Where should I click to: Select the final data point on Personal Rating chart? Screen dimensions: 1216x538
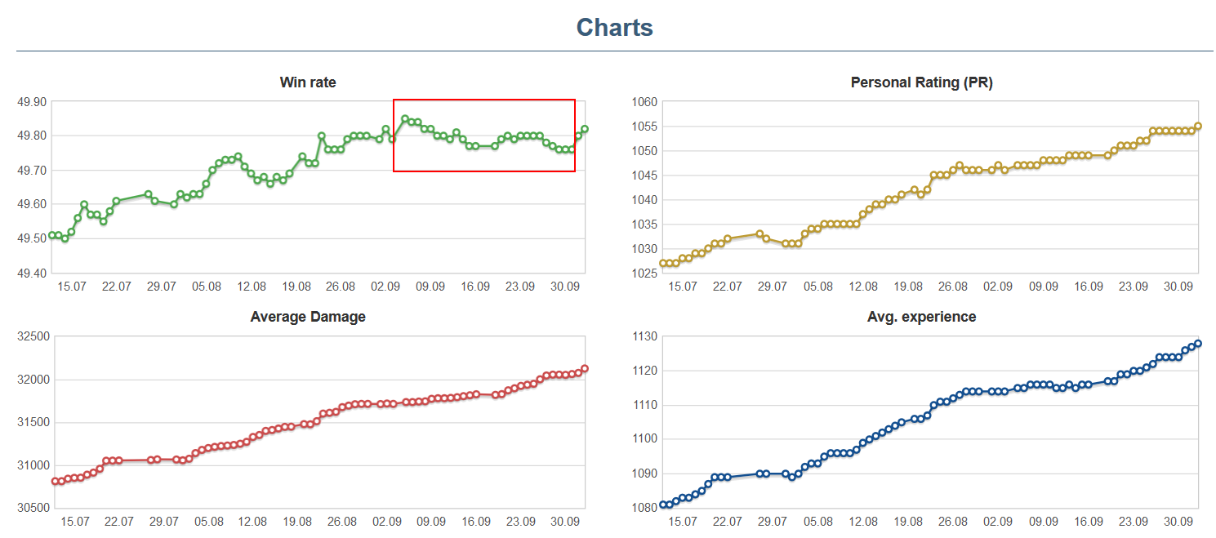pos(1198,127)
